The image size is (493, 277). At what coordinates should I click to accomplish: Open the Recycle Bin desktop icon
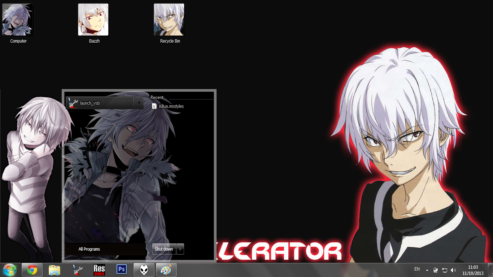pos(170,23)
